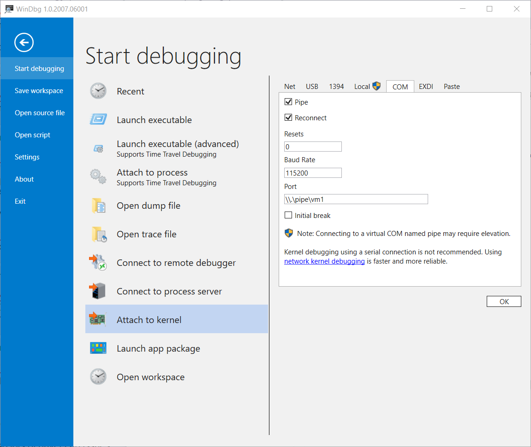Click the Connect to process server icon
This screenshot has height=447, width=531.
[97, 291]
